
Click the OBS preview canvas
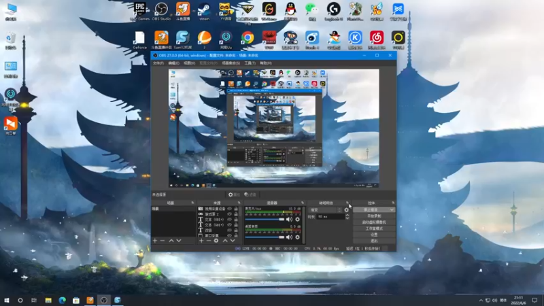coord(274,129)
